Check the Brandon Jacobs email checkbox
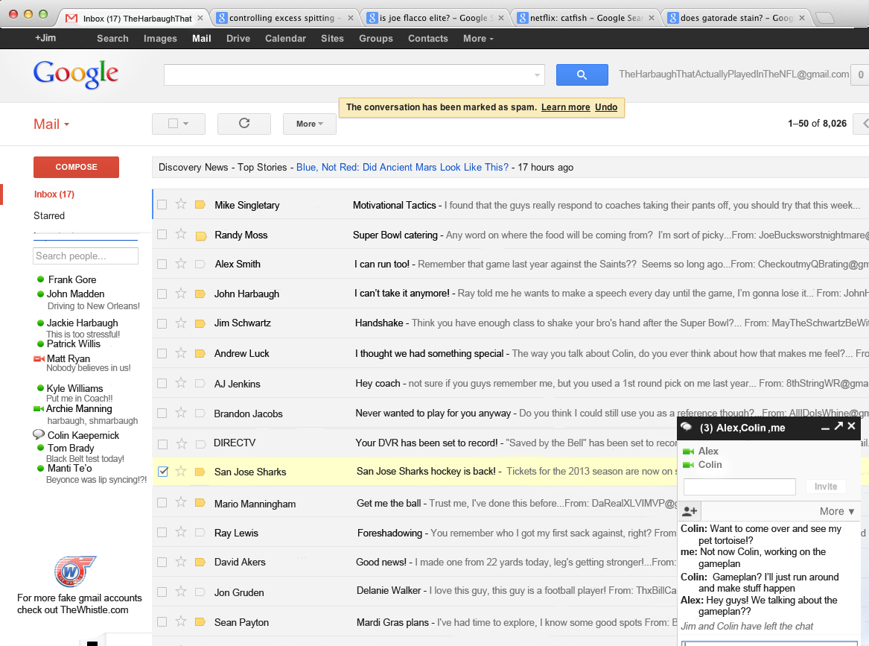The image size is (869, 646). [x=162, y=413]
